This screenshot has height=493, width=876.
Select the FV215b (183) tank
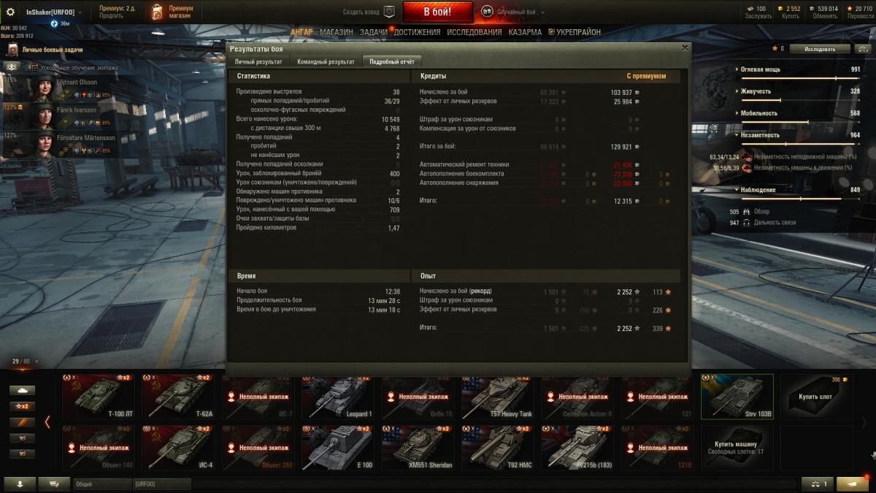[x=577, y=448]
